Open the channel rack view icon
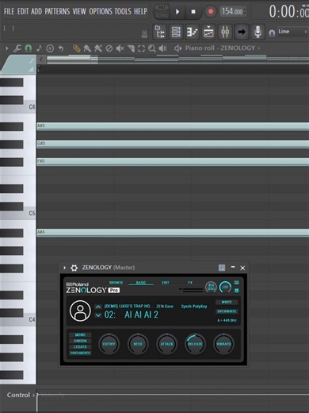Screen dimensions: 309x413 click(x=176, y=32)
